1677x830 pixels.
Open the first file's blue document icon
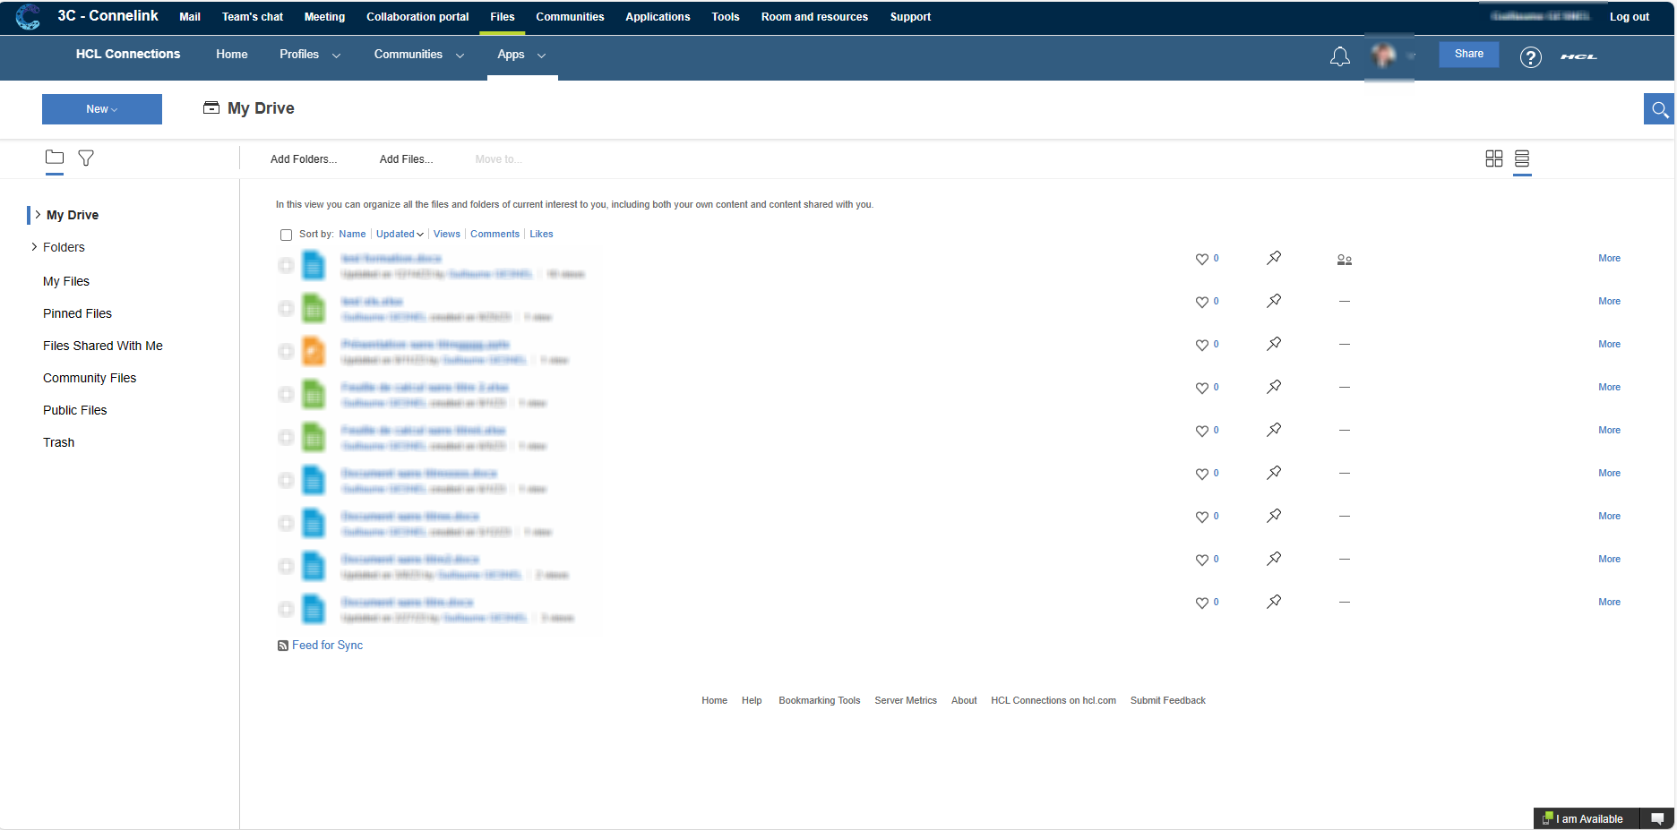313,265
